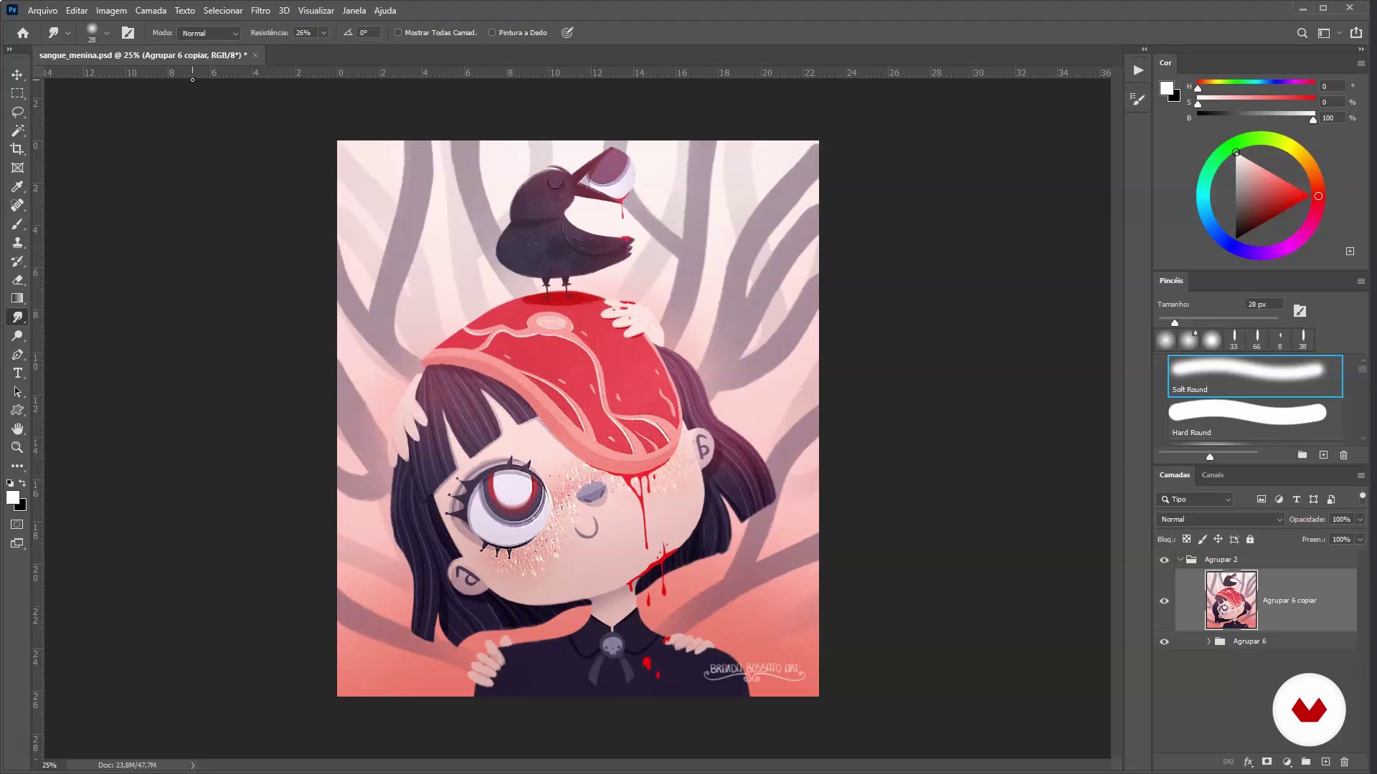
Task: Select the Clone Stamp tool
Action: pos(17,242)
